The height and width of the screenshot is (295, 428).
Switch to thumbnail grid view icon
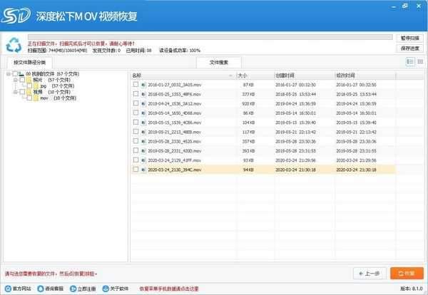click(x=420, y=62)
